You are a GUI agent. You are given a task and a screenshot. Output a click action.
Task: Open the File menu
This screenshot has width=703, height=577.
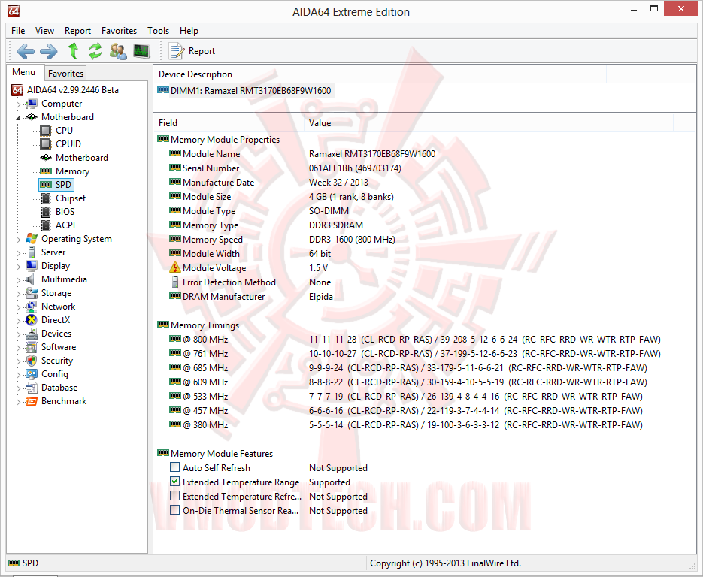pyautogui.click(x=18, y=31)
